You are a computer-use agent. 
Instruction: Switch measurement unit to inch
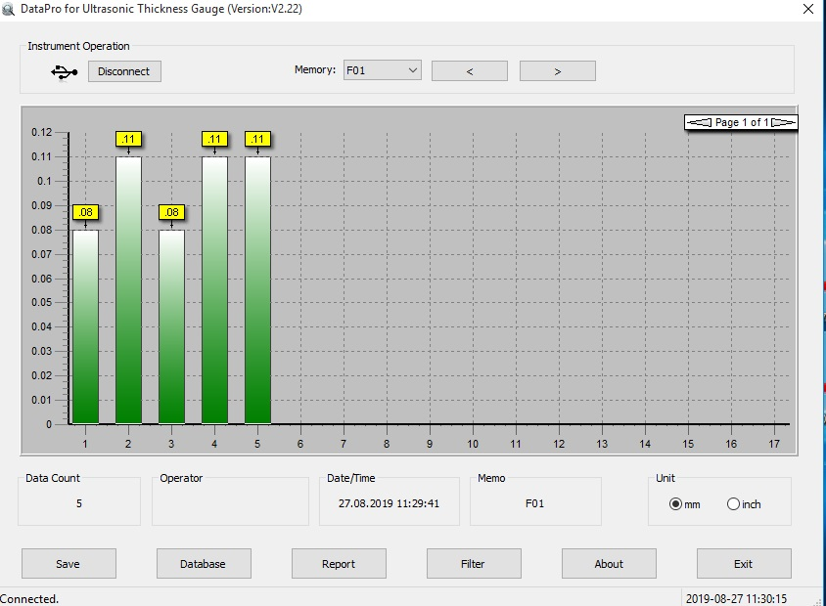click(732, 502)
